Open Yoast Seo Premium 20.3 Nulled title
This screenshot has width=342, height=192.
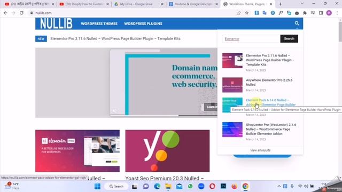165,178
